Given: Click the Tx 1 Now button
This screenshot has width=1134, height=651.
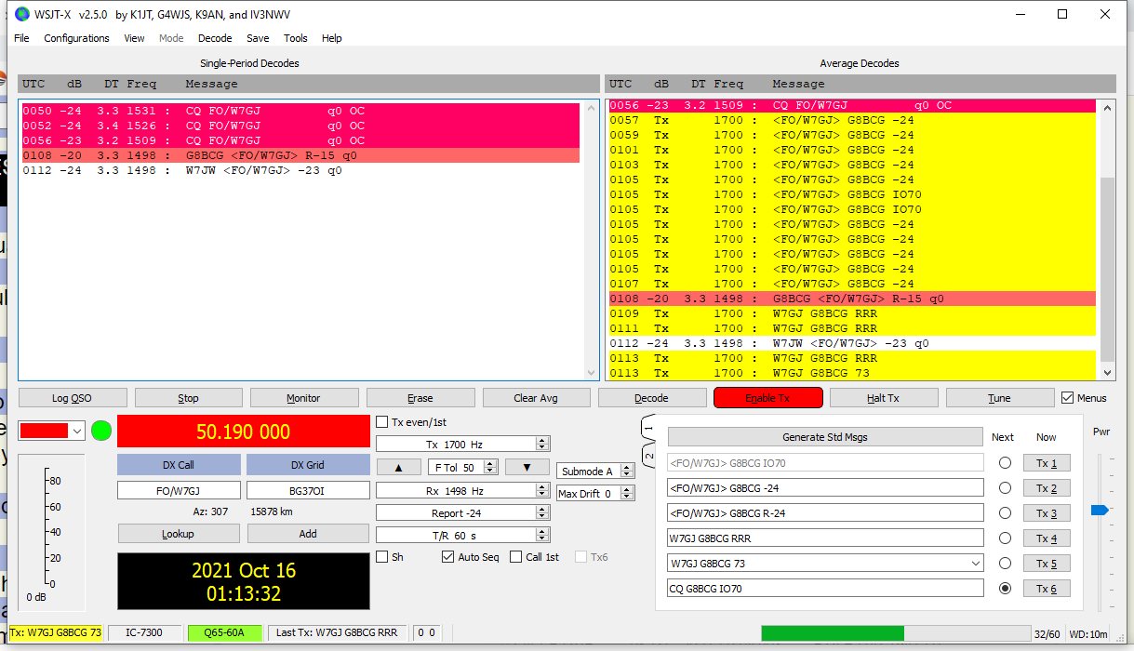Looking at the screenshot, I should 1047,463.
